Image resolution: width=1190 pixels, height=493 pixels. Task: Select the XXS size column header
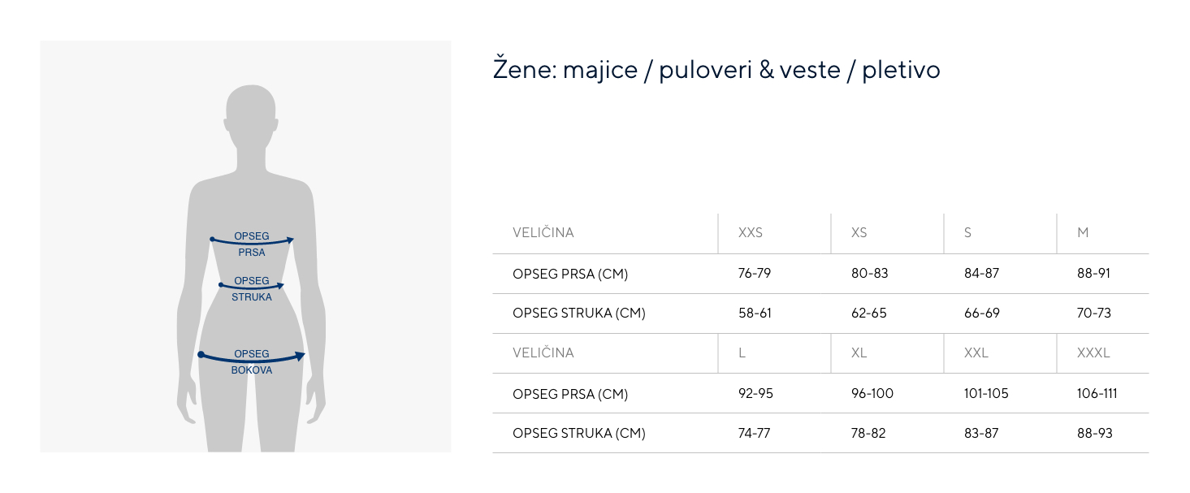(x=751, y=233)
